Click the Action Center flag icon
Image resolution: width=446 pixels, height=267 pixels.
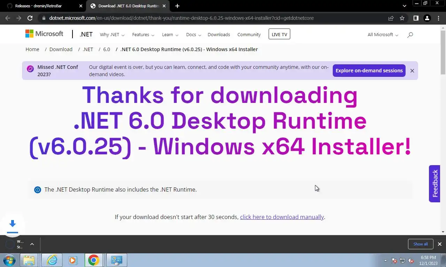pos(394,260)
